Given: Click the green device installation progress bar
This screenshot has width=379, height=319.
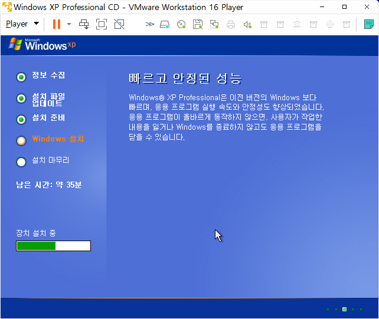Looking at the screenshot, I should 53,246.
